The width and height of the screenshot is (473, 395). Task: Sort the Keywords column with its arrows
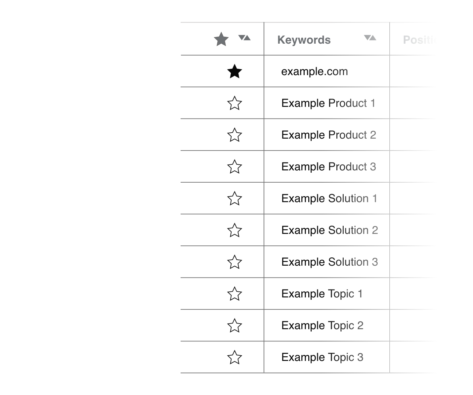370,38
